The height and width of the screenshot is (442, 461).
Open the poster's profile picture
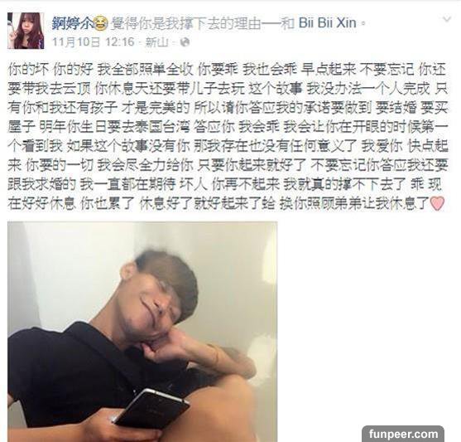tap(26, 31)
